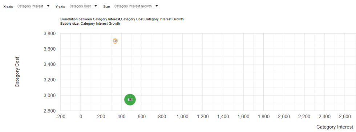
Task: Click the arrow beside Category Cost selector
Action: pos(96,6)
